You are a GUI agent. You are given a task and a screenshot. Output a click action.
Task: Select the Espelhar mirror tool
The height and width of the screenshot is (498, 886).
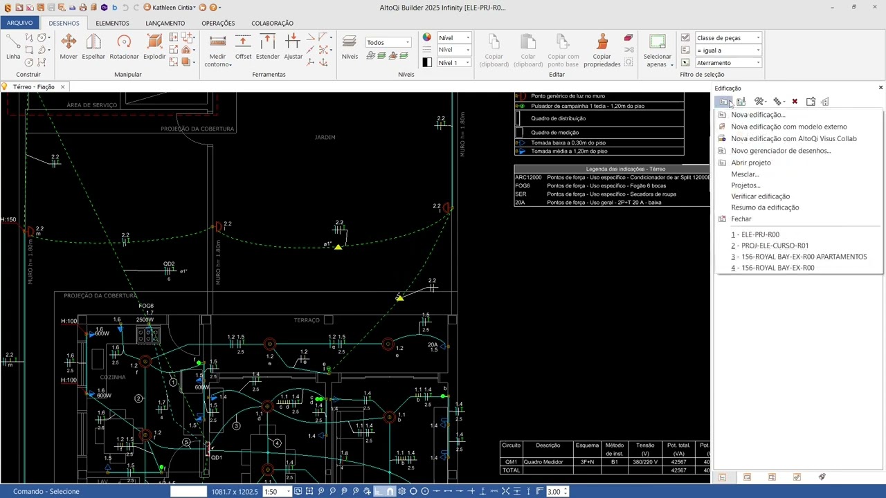[93, 47]
